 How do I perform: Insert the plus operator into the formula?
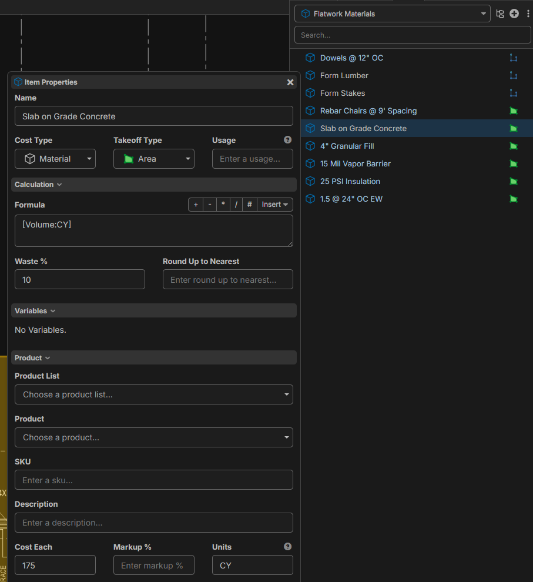pos(196,205)
